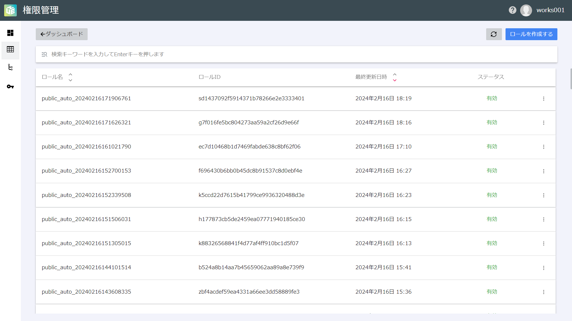Viewport: 572px width, 321px height.
Task: Open row menu for public_auto_20240216171906761
Action: (x=544, y=98)
